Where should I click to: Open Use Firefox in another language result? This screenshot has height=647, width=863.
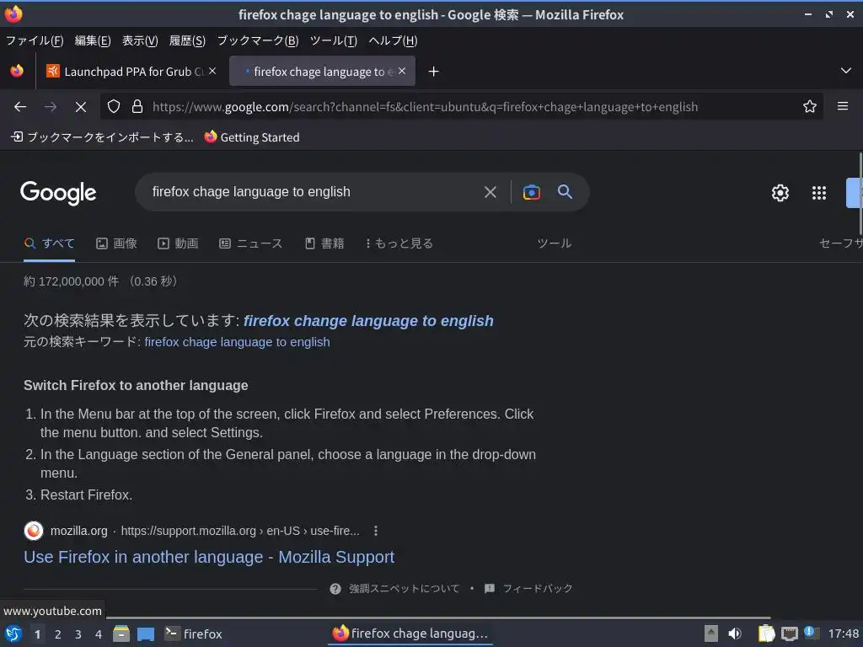pos(209,558)
